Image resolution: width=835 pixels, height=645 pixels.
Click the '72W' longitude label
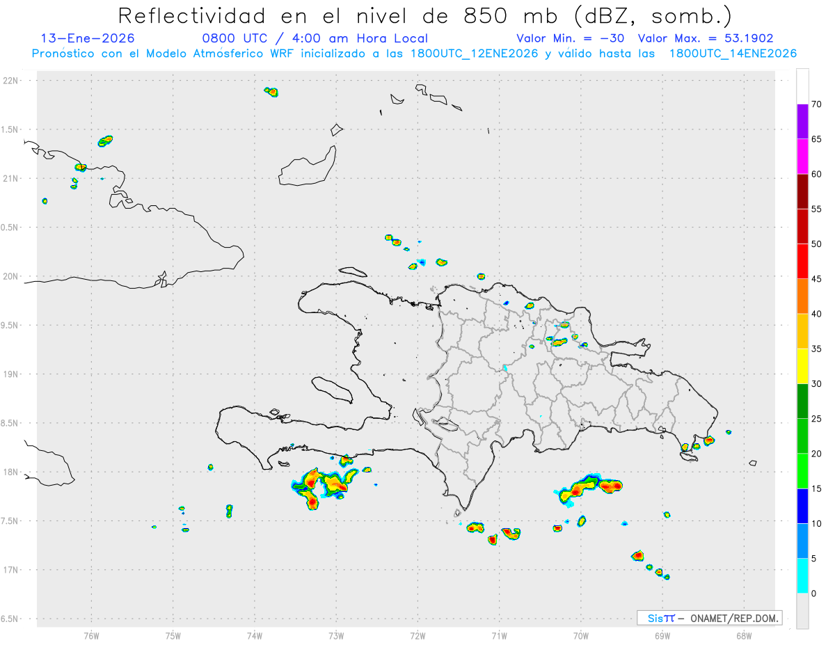click(417, 636)
